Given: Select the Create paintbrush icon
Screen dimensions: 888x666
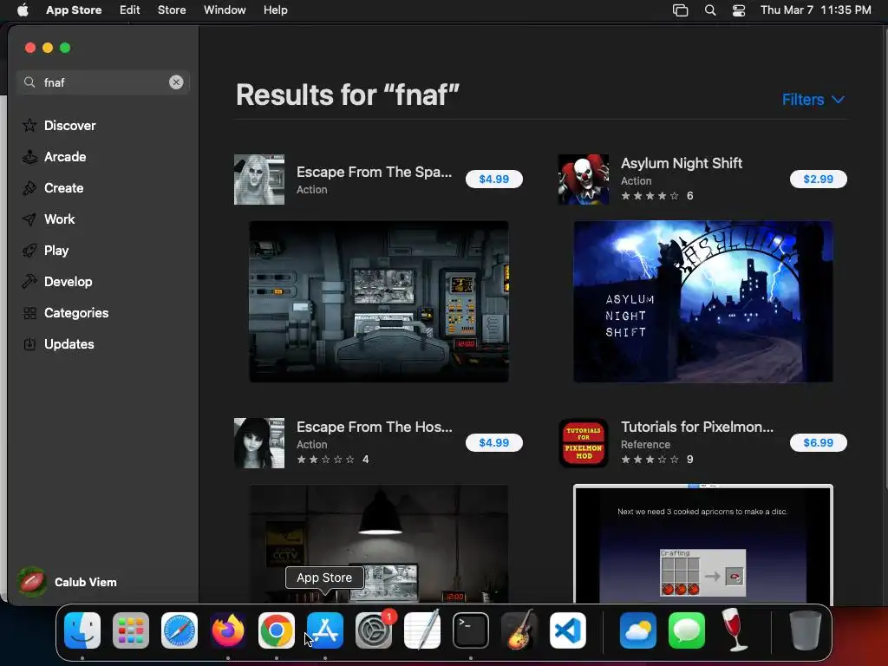Looking at the screenshot, I should coord(29,188).
